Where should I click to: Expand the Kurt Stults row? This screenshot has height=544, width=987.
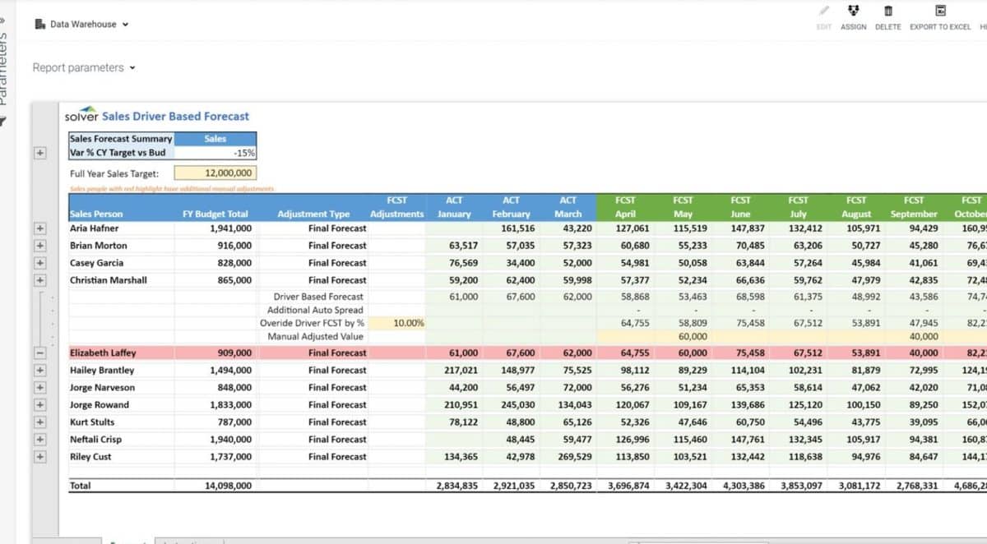click(39, 422)
